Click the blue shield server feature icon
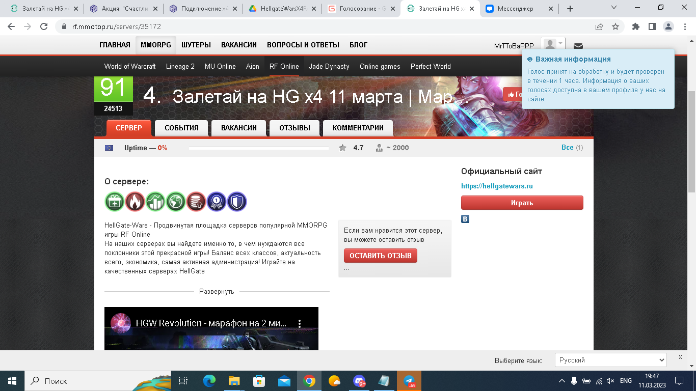This screenshot has height=391, width=696. click(237, 202)
